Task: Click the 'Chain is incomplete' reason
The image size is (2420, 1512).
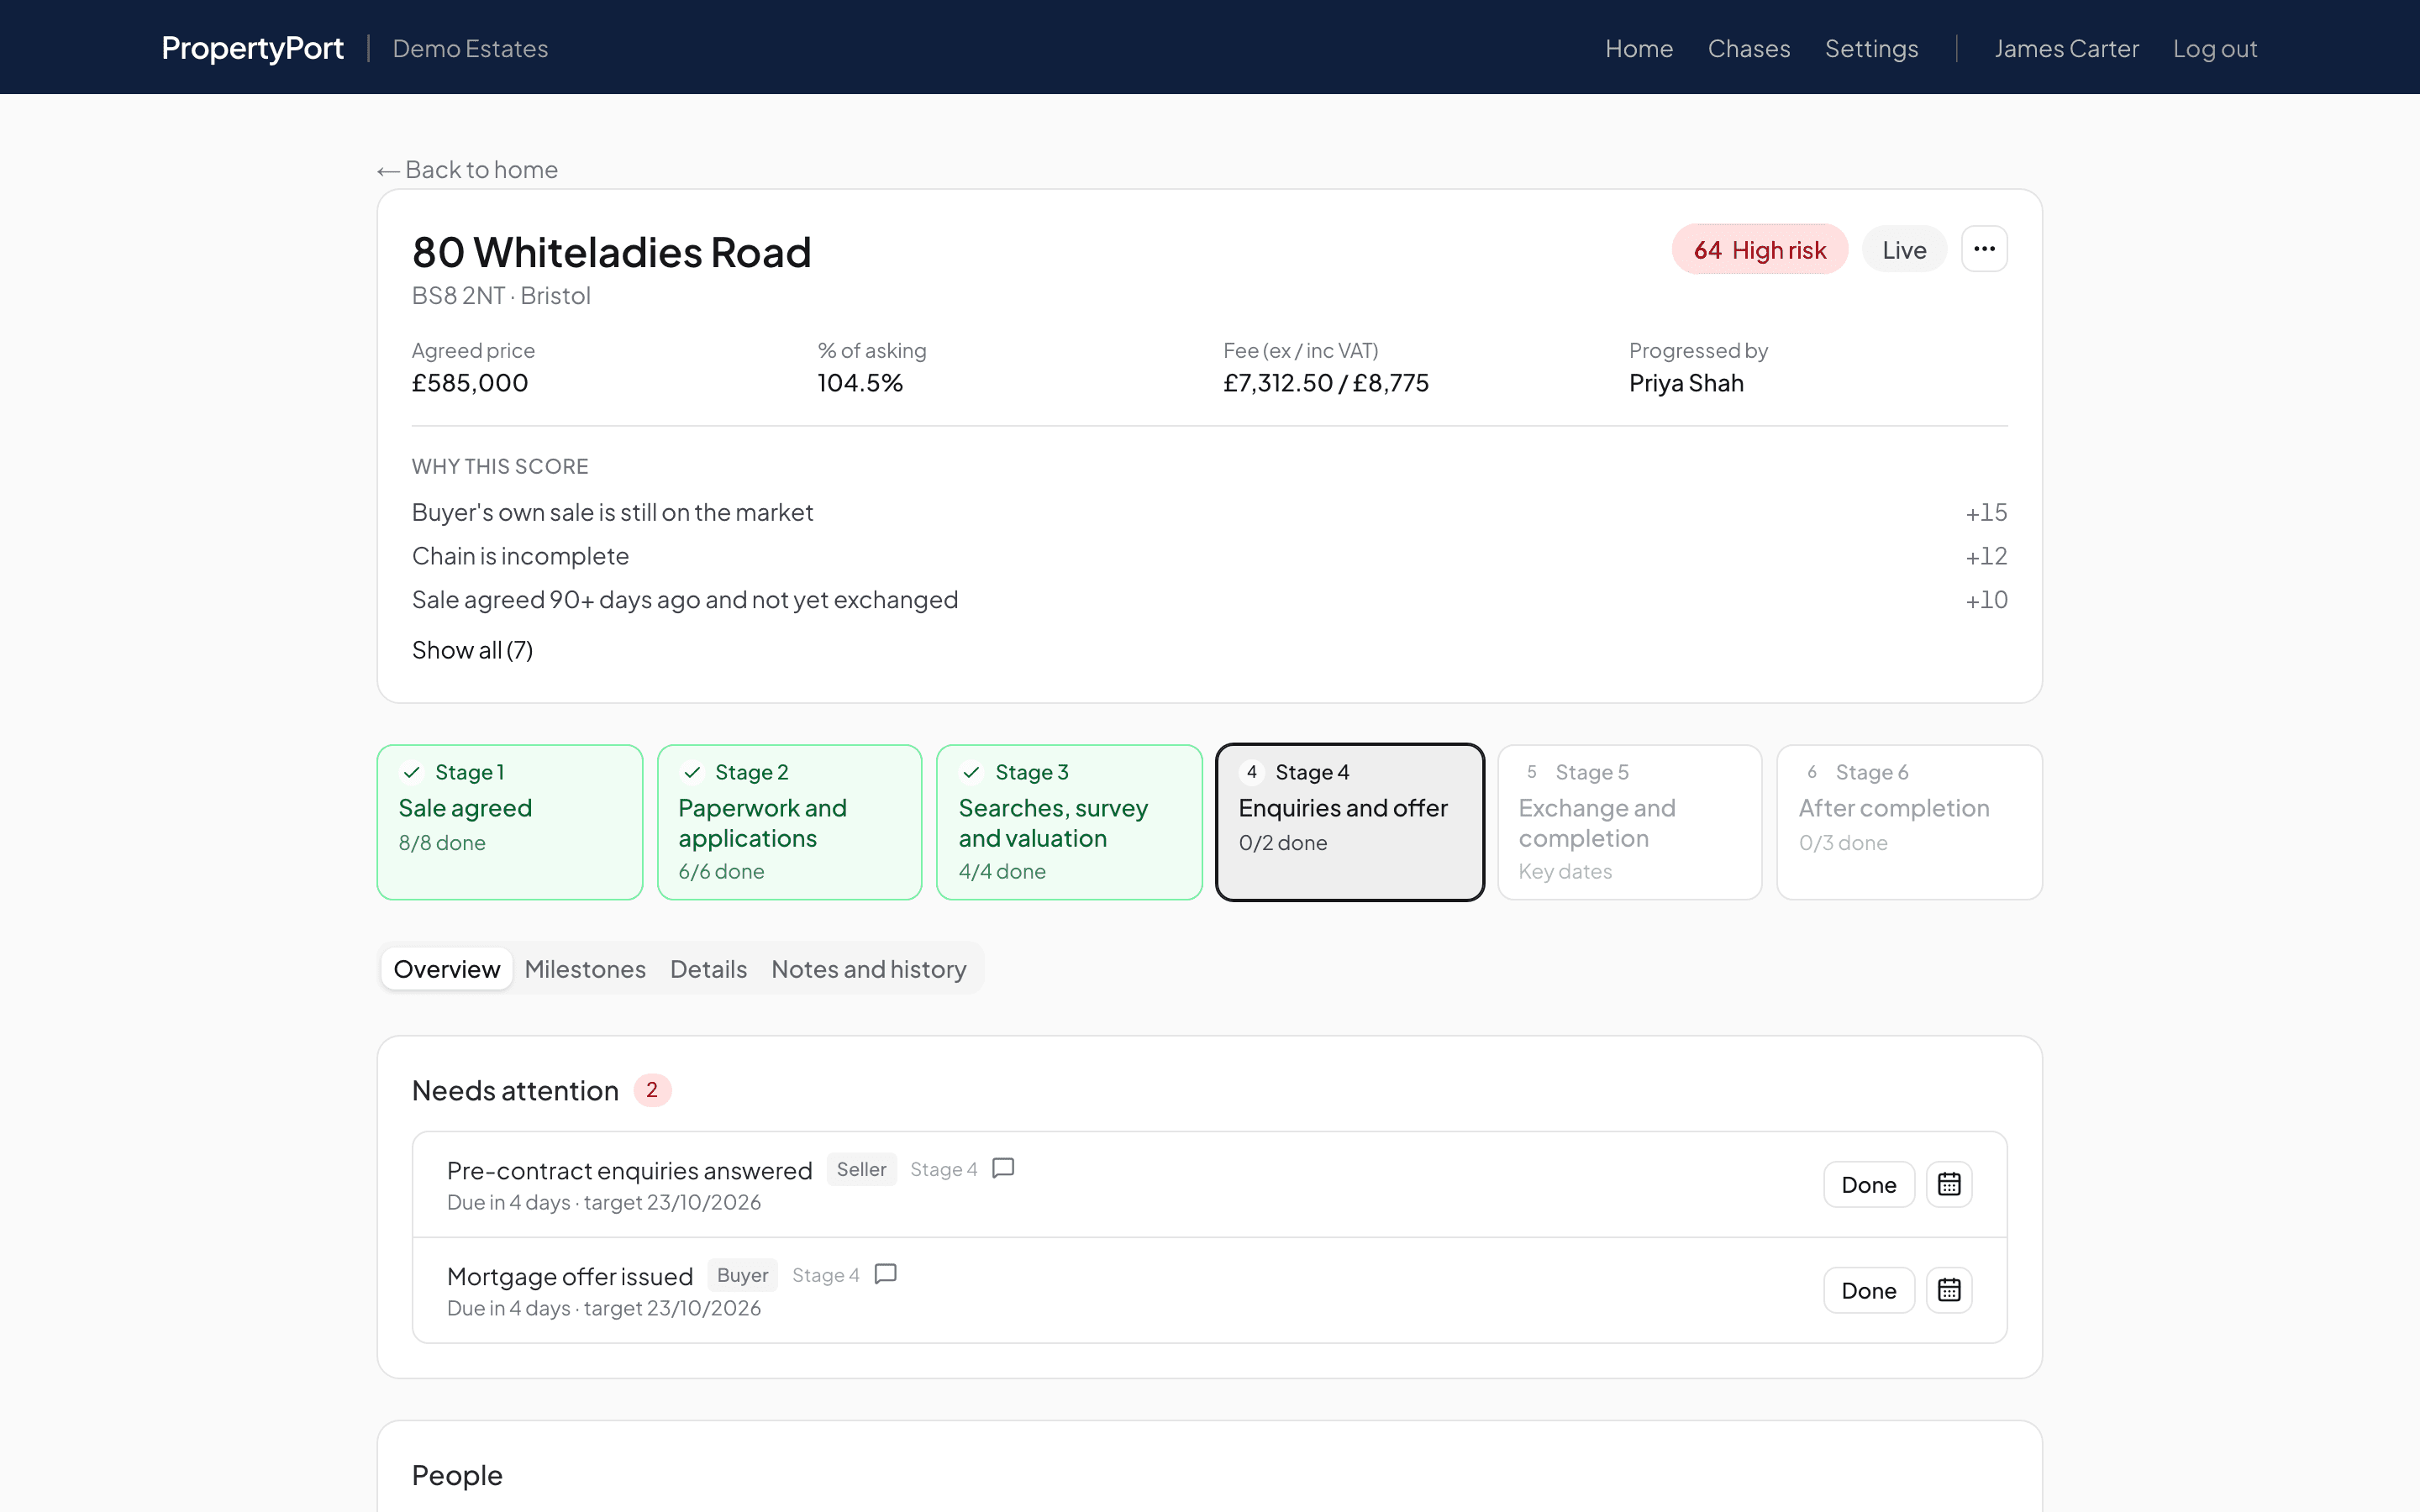Action: tap(520, 556)
